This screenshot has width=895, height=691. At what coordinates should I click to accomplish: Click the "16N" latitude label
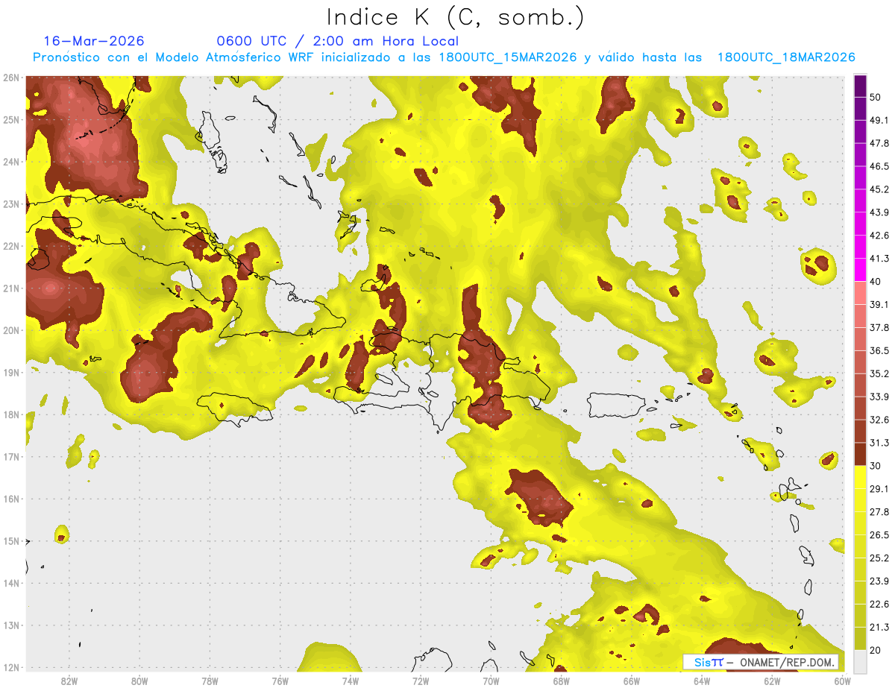(10, 499)
